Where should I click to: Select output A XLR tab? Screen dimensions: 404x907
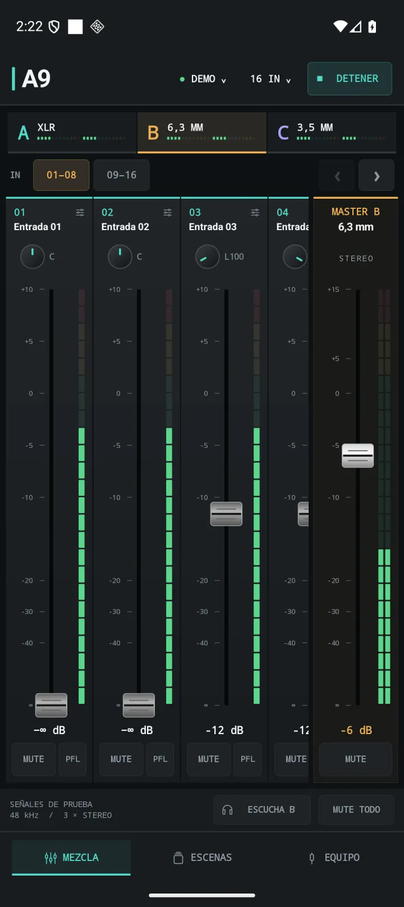click(x=72, y=132)
